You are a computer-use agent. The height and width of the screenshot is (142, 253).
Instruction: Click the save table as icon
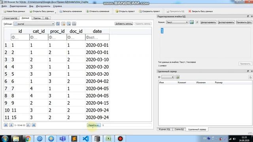(x=69, y=24)
